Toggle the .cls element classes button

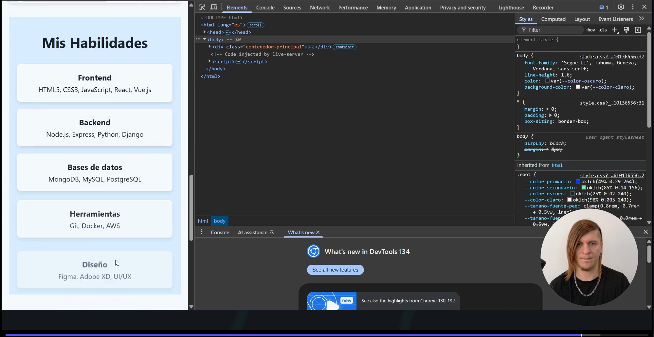pos(603,30)
